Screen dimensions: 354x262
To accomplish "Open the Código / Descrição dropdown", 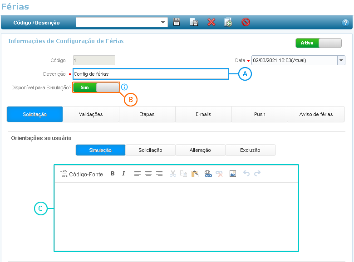I will pyautogui.click(x=163, y=22).
